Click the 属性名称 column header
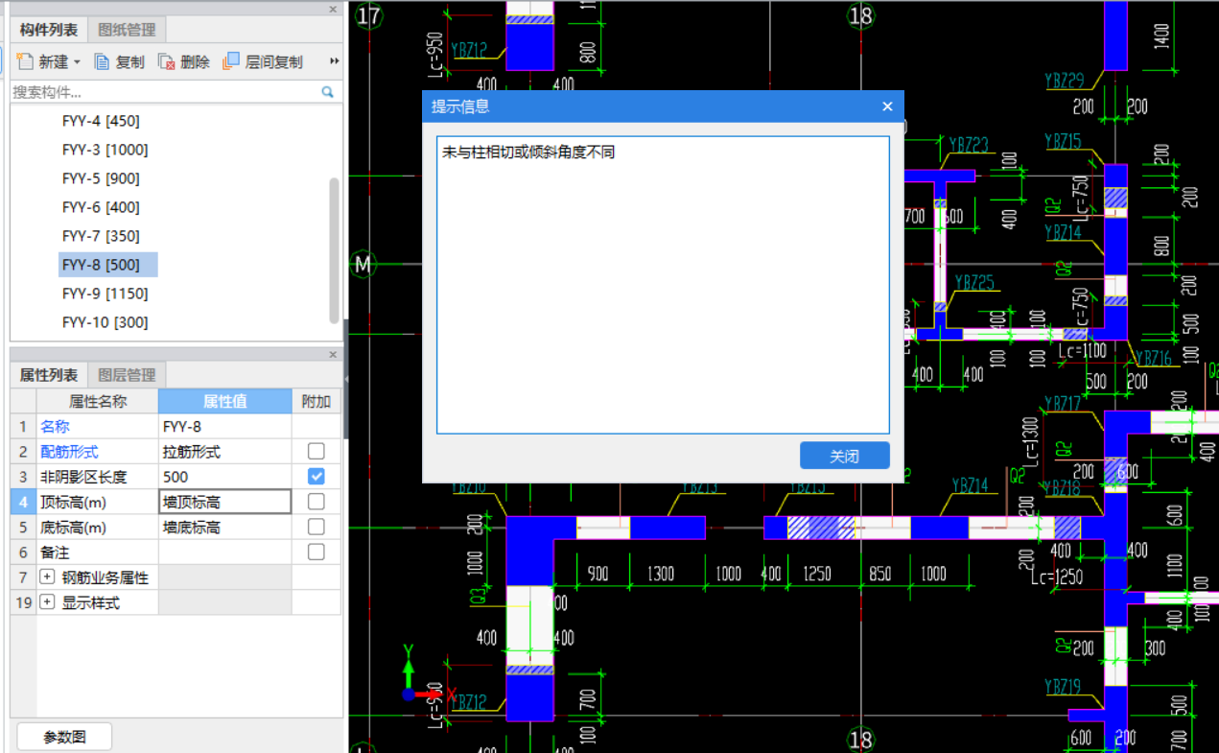 (97, 401)
